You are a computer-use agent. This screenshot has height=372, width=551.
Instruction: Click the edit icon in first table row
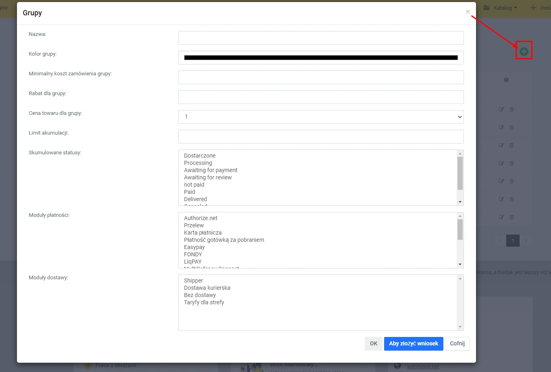click(501, 109)
